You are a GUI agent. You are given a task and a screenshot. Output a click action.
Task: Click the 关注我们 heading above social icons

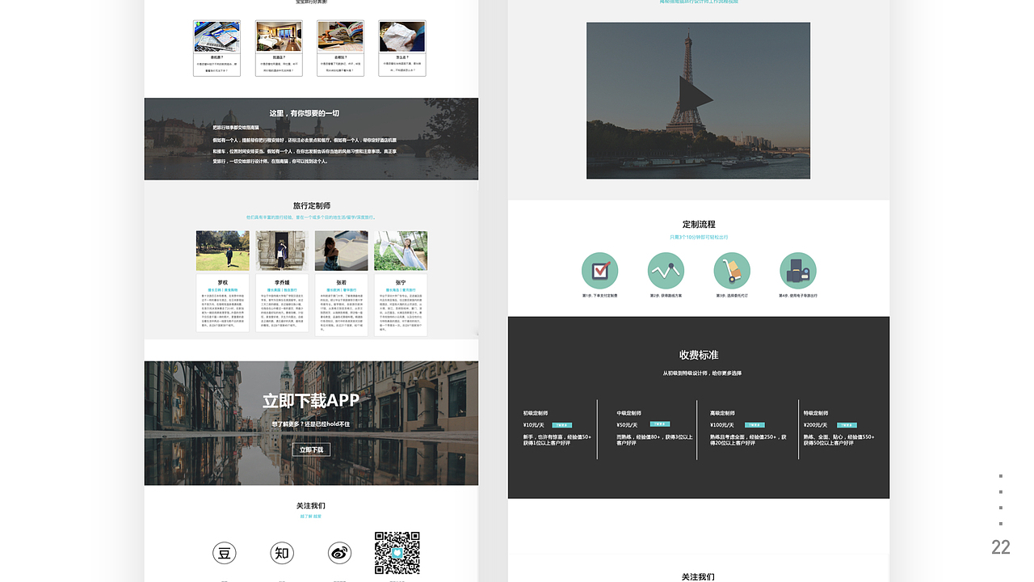pos(311,506)
